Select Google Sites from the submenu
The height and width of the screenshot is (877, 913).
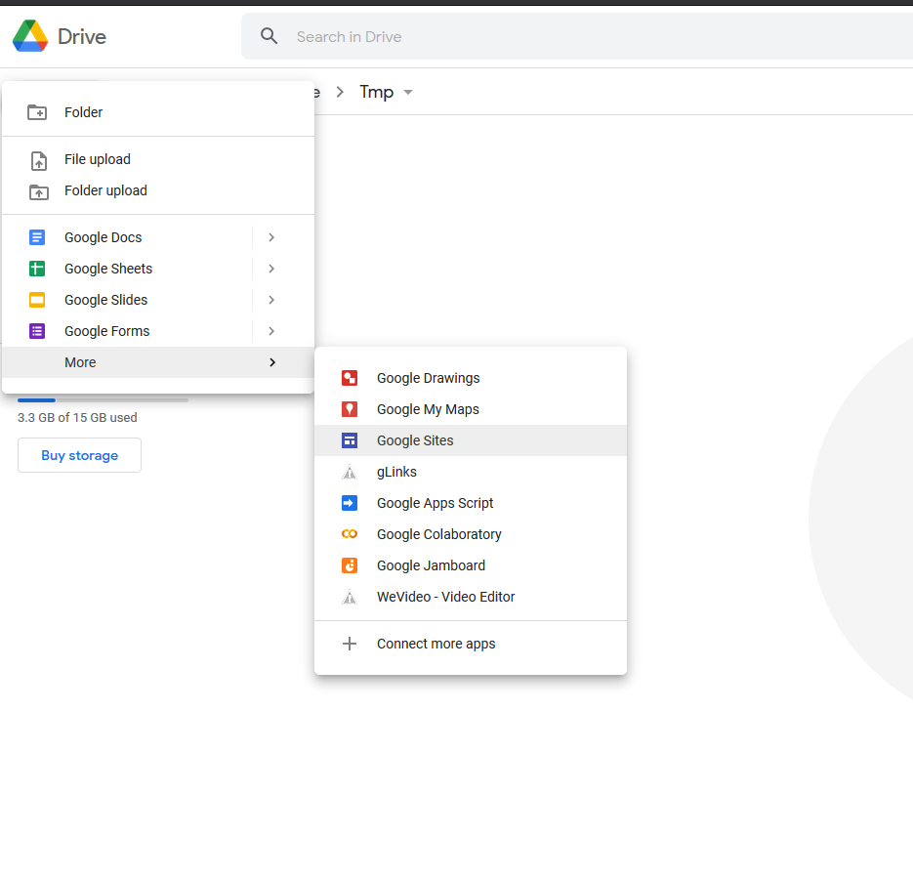point(415,440)
